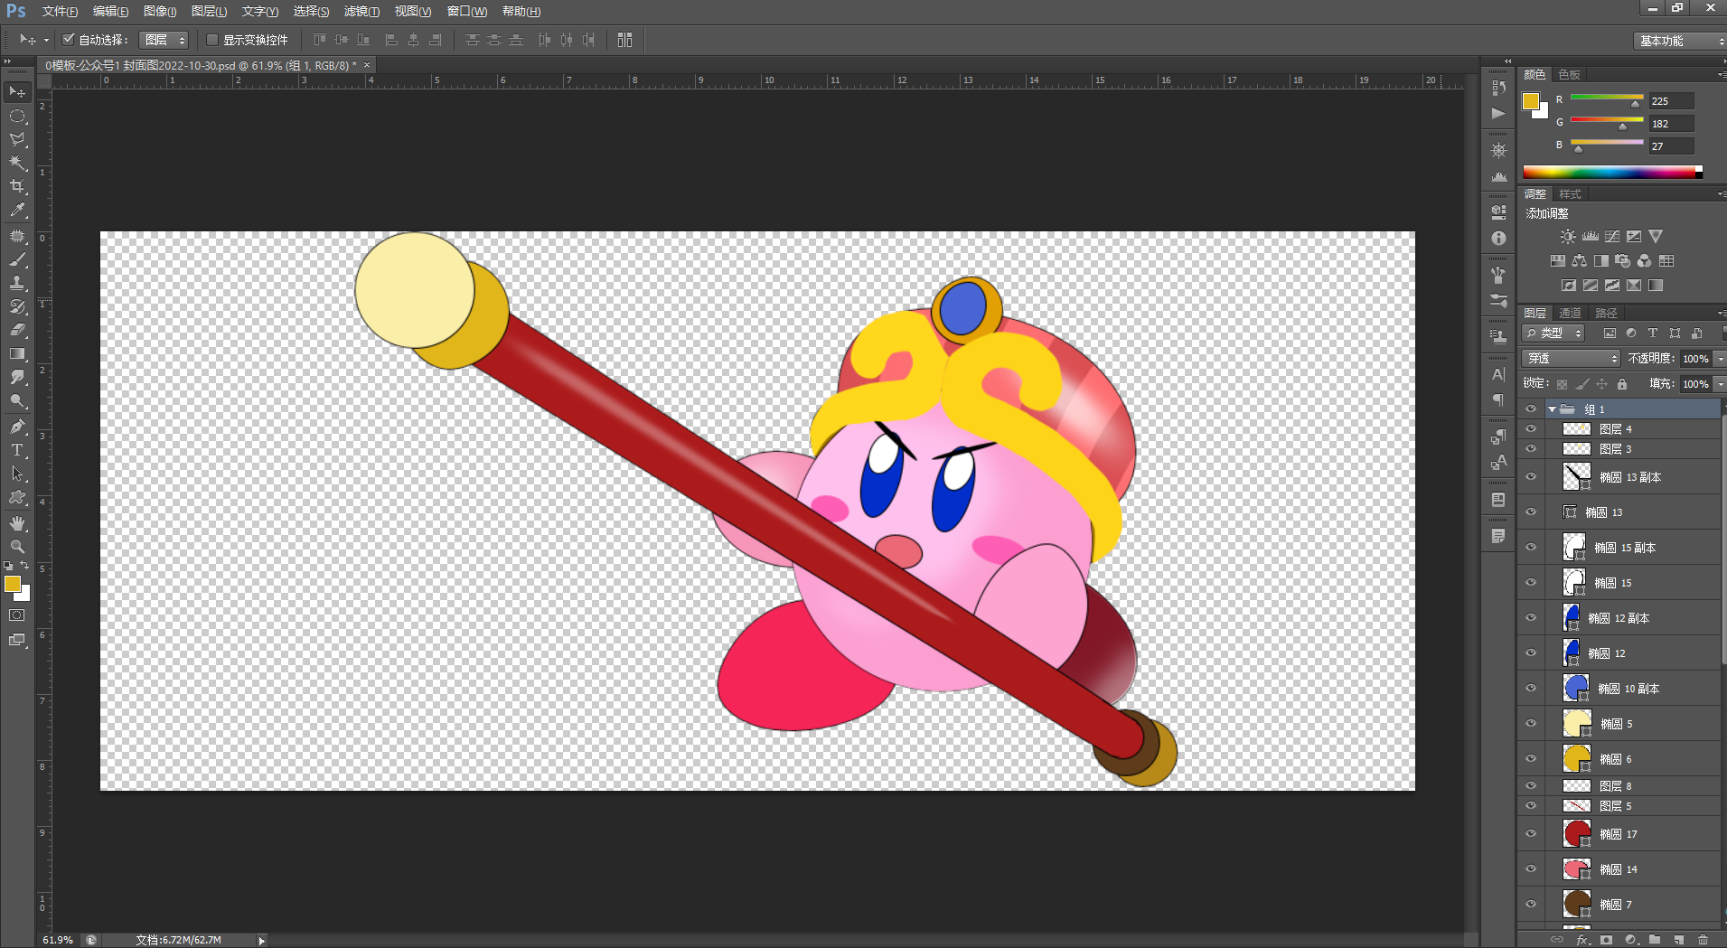Toggle visibility of 椭圆 5 layer

1531,723
